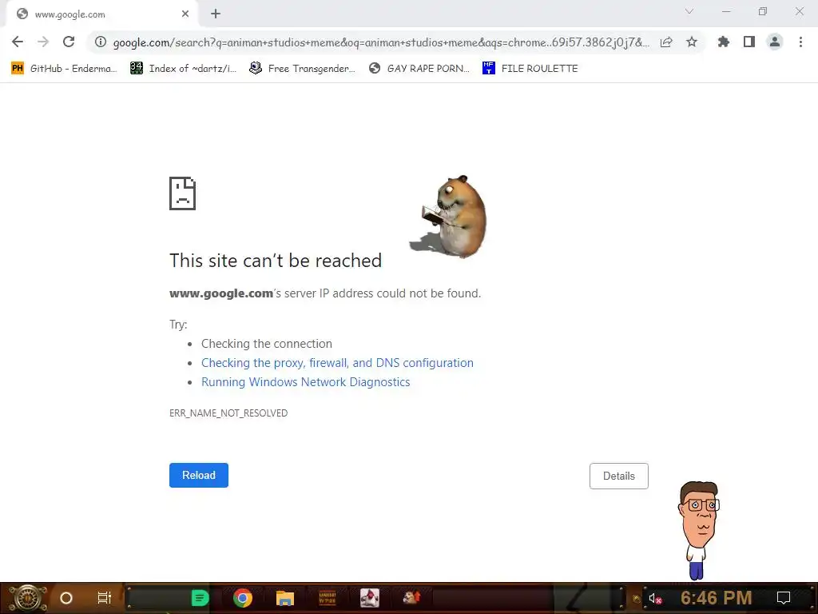Select the www.google.com tab
The width and height of the screenshot is (818, 614).
[x=101, y=14]
